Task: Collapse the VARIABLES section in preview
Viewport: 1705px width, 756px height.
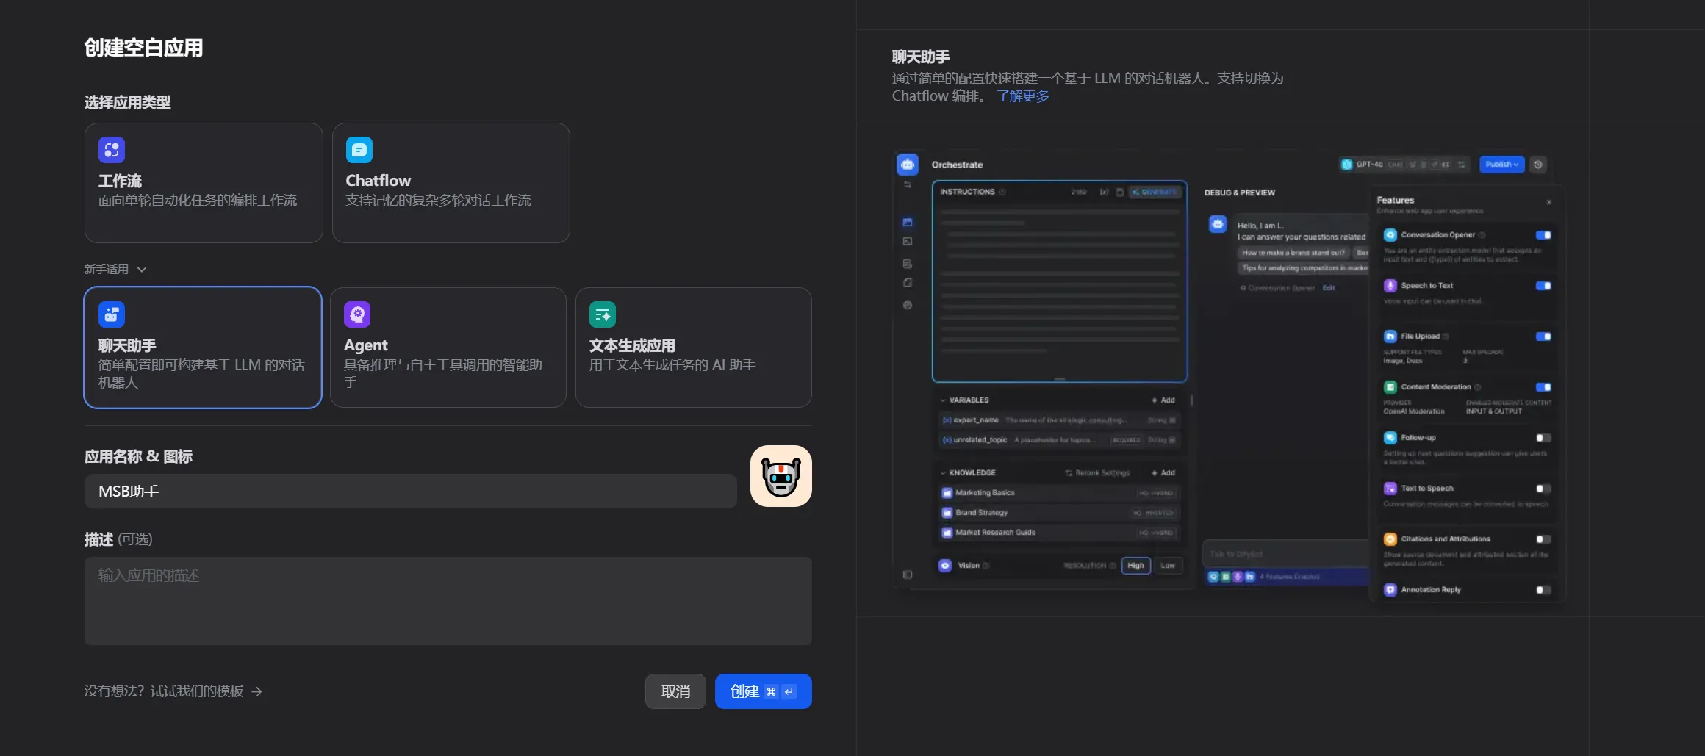Action: [943, 400]
